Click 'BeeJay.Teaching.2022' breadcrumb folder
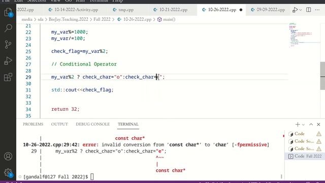The height and width of the screenshot is (183, 325). coord(68,19)
